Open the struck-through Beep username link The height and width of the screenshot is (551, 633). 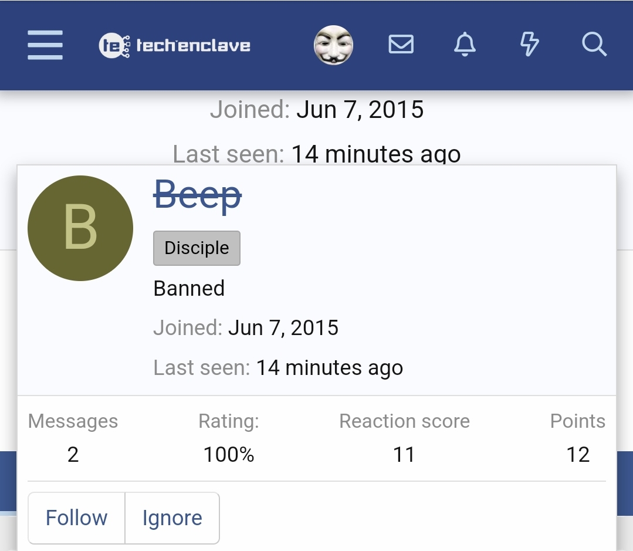coord(197,195)
